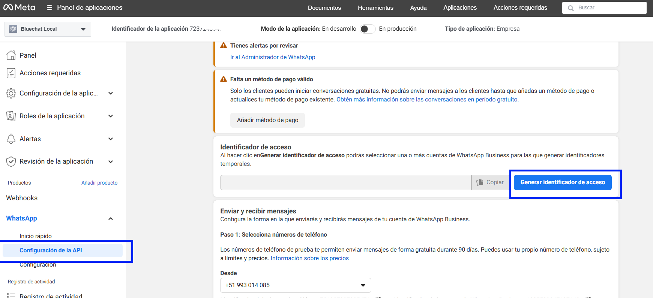Click the Configuración de la aplicación gear icon
Viewport: 653px width, 298px height.
point(11,93)
